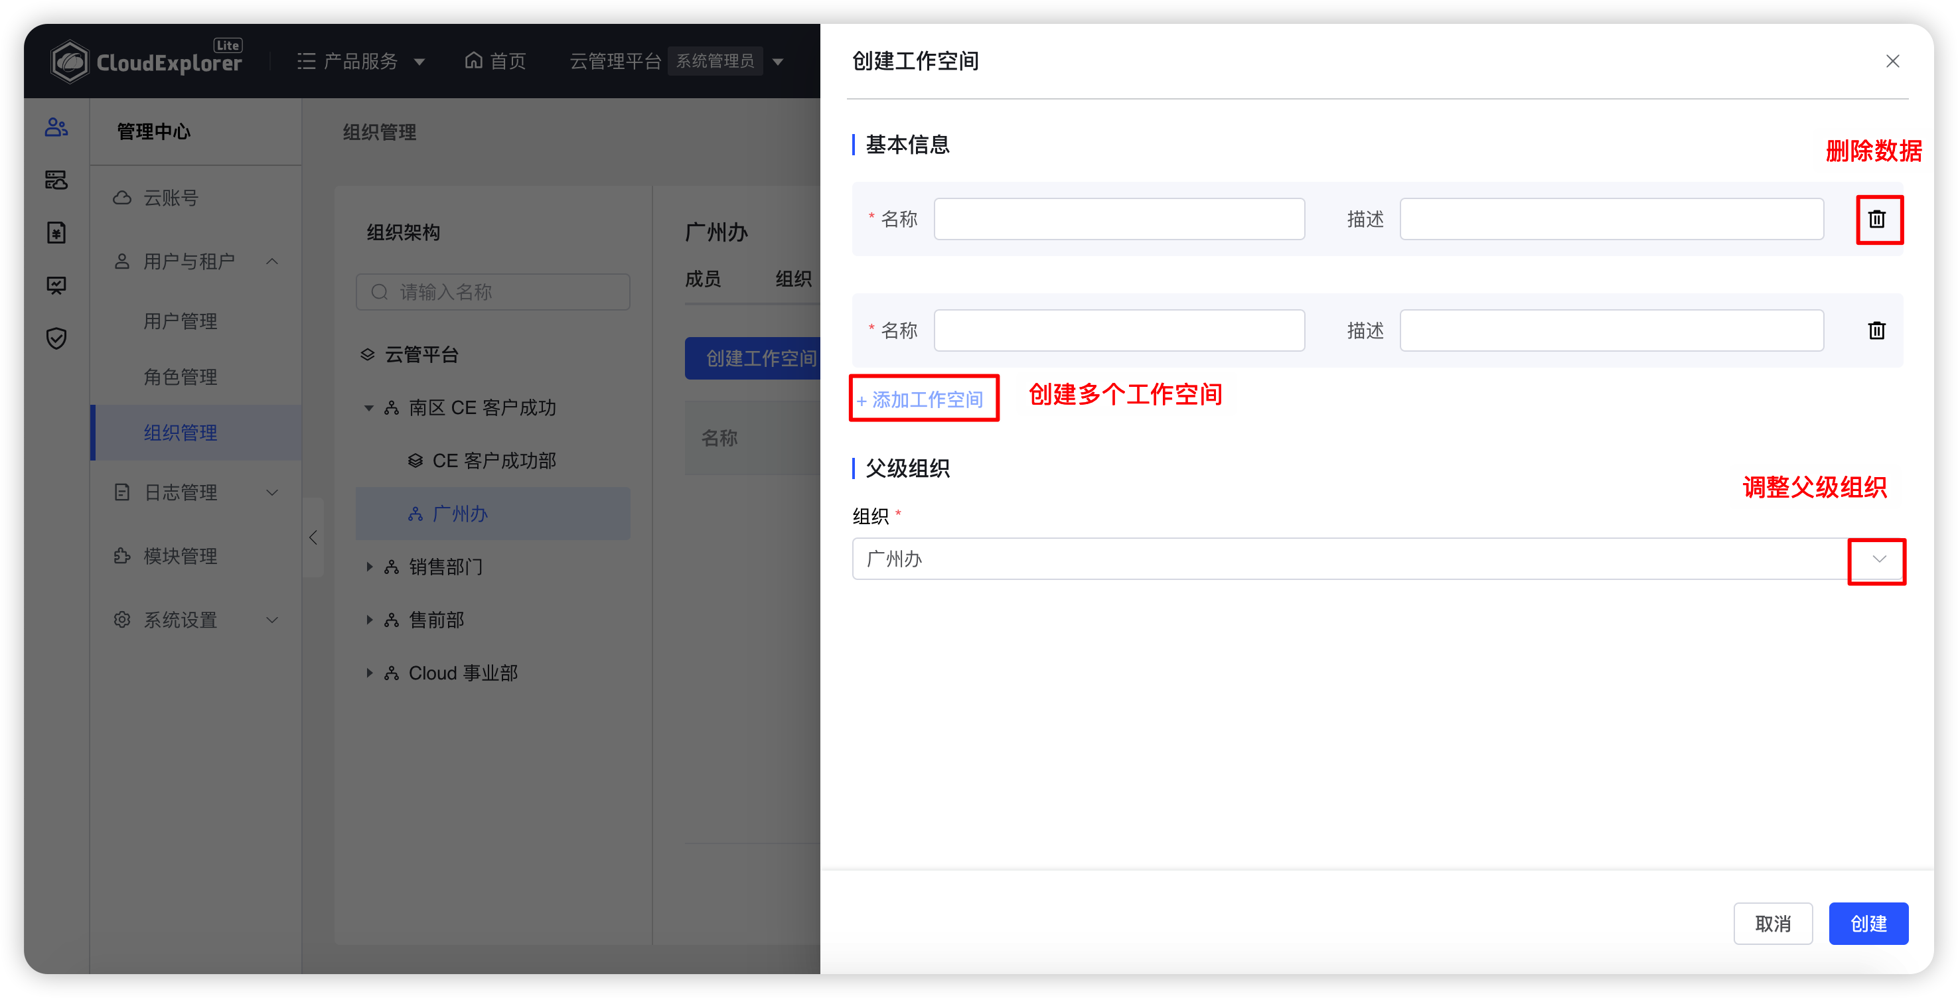Delete the second workspace row via trash icon
Image resolution: width=1958 pixels, height=998 pixels.
point(1876,330)
